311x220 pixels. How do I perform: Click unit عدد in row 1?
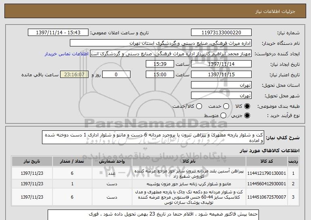click(112, 174)
